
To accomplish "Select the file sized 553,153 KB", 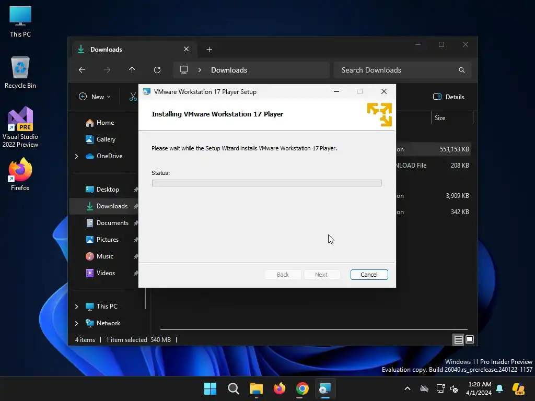I will click(x=433, y=149).
